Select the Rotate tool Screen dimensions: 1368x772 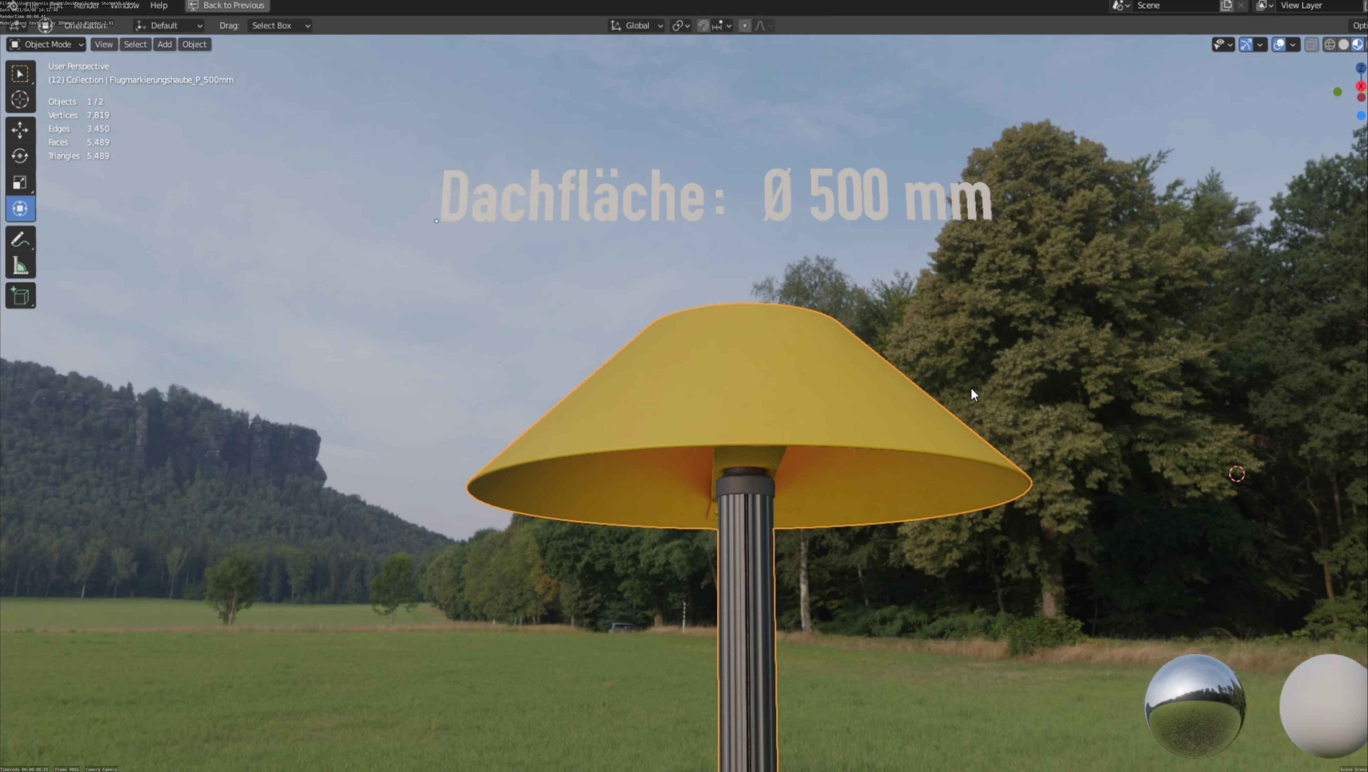pyautogui.click(x=20, y=156)
